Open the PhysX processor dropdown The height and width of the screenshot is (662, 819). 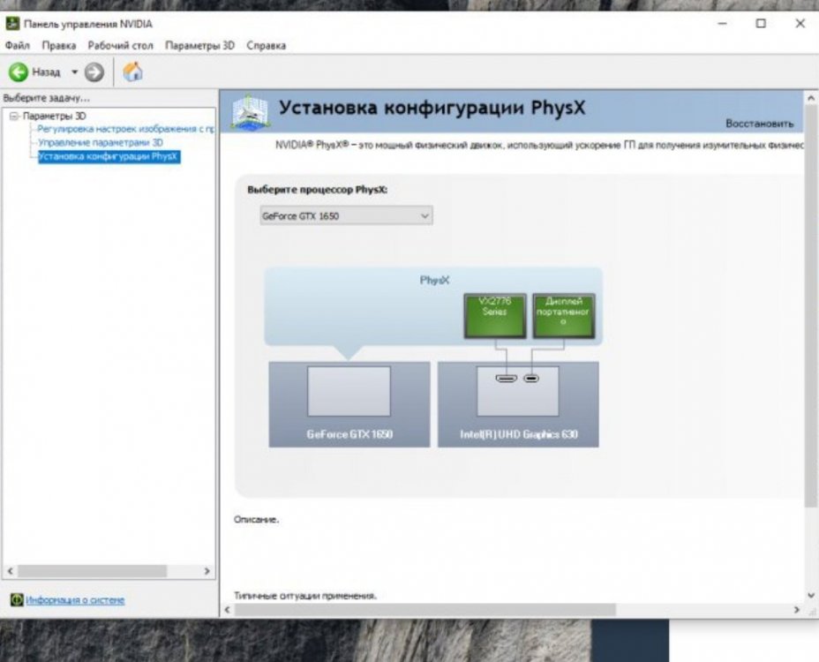click(346, 215)
